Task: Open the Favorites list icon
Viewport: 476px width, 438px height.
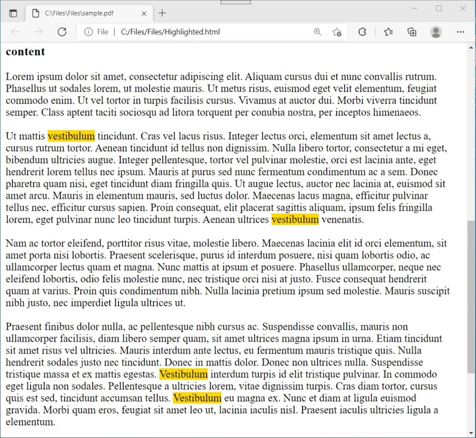Action: coord(388,32)
